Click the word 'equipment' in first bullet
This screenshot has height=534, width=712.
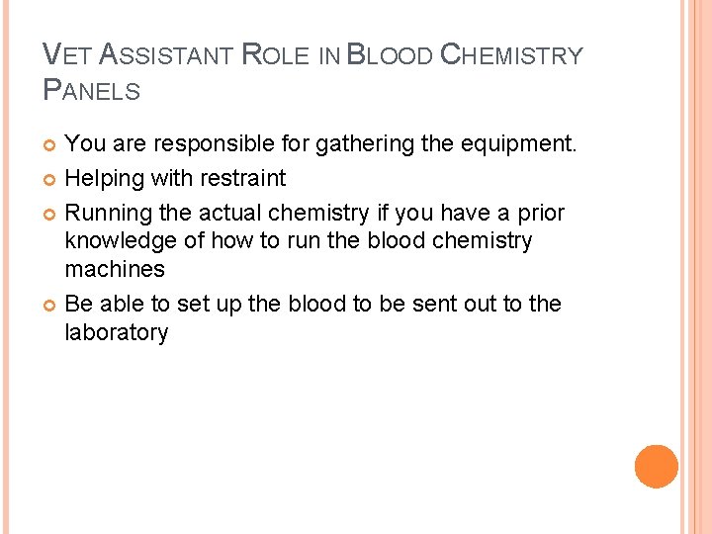[x=518, y=144]
